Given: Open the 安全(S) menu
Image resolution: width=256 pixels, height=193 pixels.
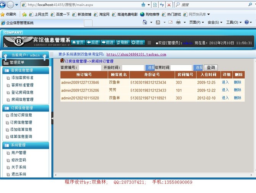Looking at the screenshot, I should 215,23.
